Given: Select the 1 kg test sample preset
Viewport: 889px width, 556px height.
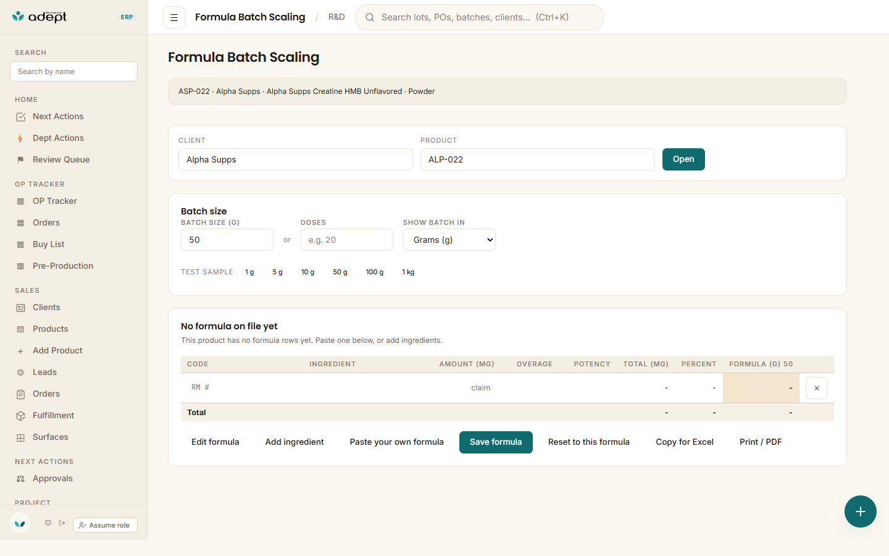Looking at the screenshot, I should coord(408,272).
